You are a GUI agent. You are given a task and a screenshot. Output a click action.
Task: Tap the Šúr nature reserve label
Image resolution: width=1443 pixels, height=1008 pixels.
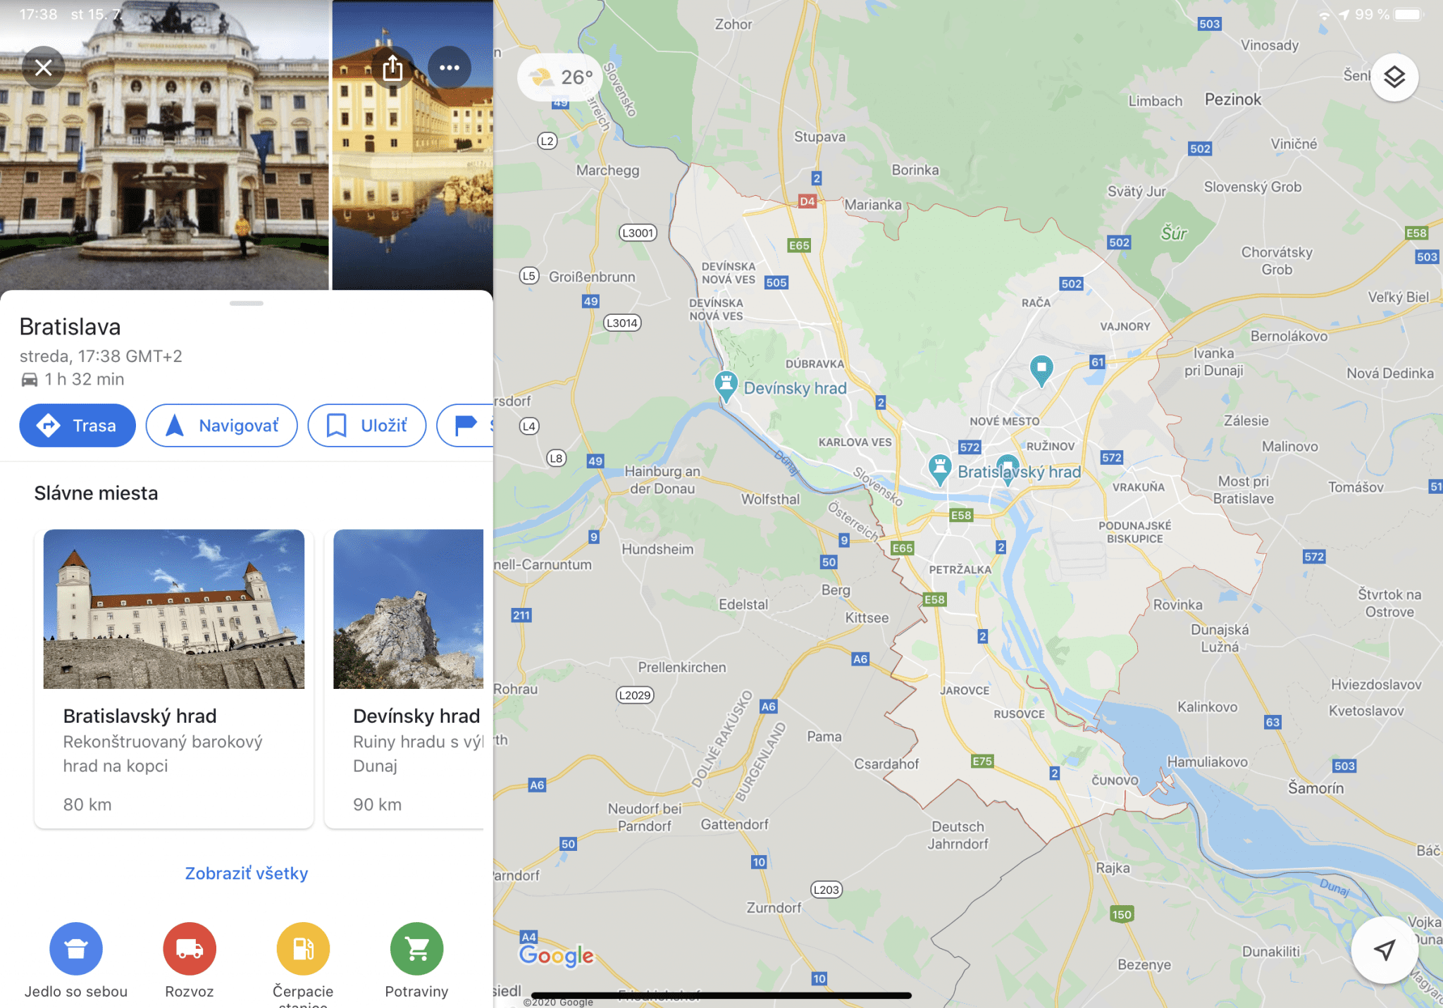1174,233
